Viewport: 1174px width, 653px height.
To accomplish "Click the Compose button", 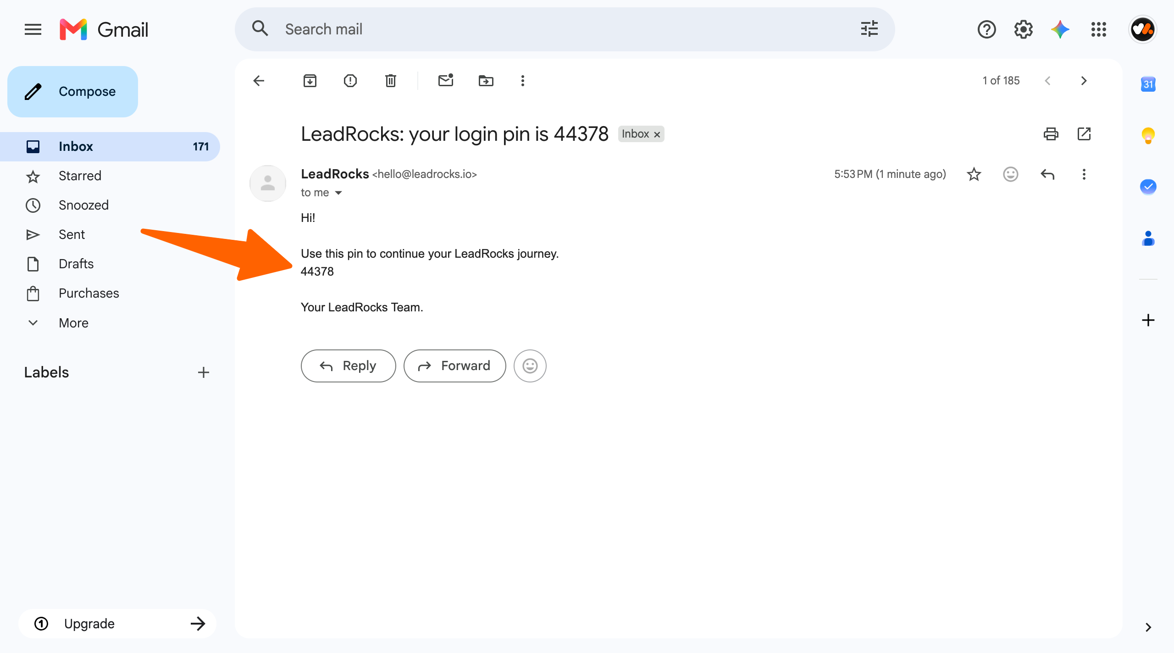I will [72, 92].
